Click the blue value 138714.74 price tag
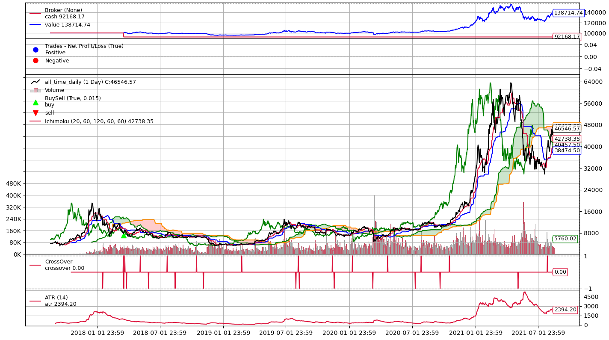Screen dimensions: 609x340 coord(568,13)
